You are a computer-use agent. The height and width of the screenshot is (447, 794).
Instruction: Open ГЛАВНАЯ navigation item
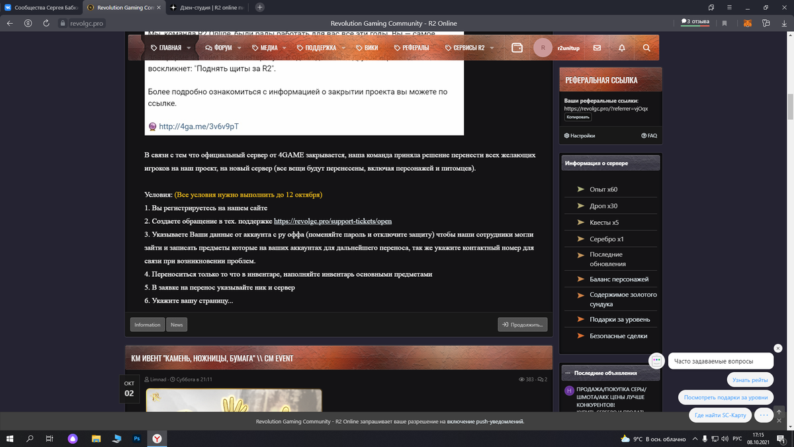pyautogui.click(x=166, y=48)
